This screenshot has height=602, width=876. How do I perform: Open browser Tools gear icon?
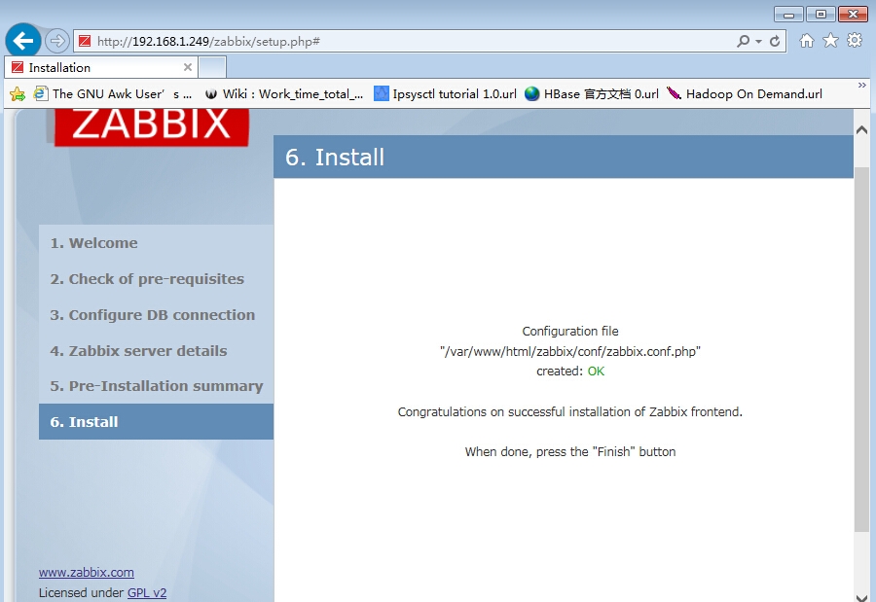pos(855,40)
